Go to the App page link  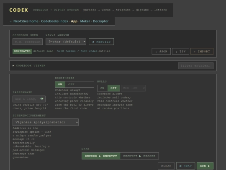pyautogui.click(x=74, y=21)
